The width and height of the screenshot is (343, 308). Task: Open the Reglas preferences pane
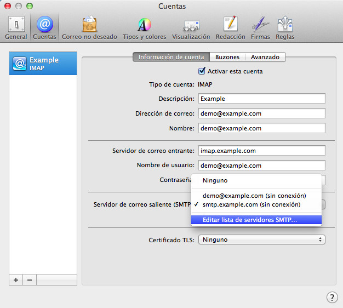pos(285,28)
